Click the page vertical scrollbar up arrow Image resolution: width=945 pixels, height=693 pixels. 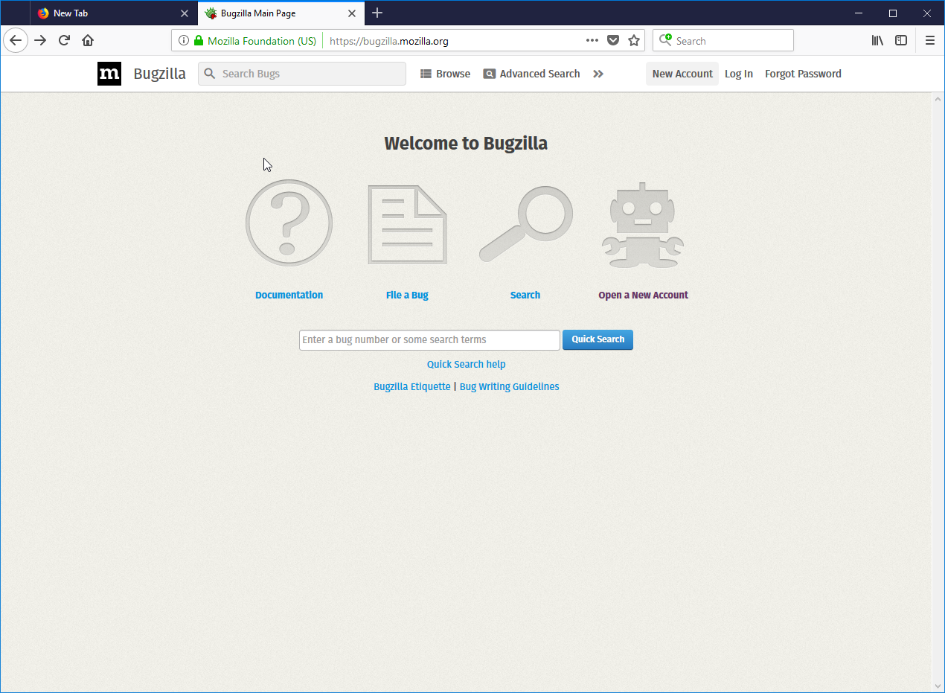pyautogui.click(x=938, y=99)
